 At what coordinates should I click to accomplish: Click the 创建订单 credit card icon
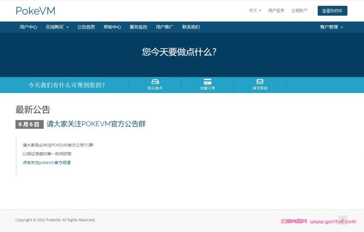(207, 82)
